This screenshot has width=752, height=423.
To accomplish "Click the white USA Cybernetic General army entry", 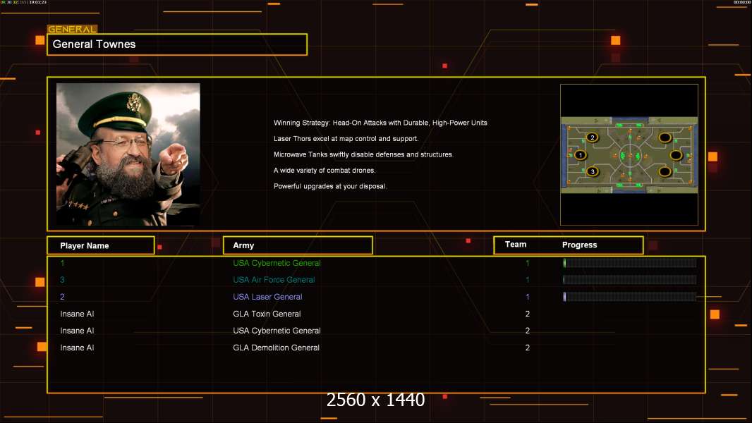I will [x=277, y=331].
